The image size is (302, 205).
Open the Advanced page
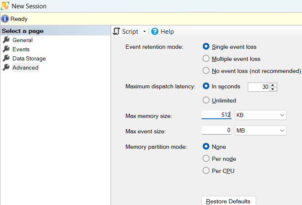pos(25,67)
